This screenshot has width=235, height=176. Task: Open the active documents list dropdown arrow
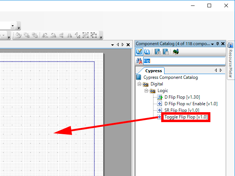[x=113, y=45]
